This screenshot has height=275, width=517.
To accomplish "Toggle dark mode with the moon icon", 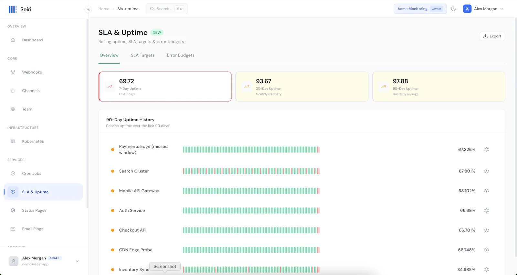I will click(x=453, y=9).
